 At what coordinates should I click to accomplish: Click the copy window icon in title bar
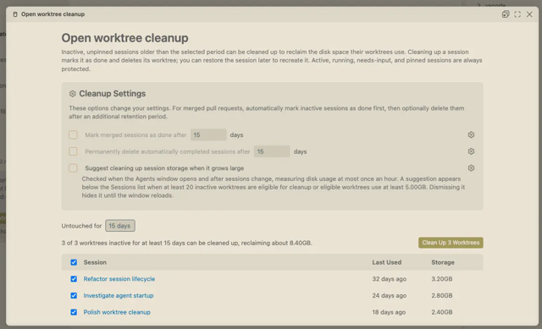tap(506, 14)
